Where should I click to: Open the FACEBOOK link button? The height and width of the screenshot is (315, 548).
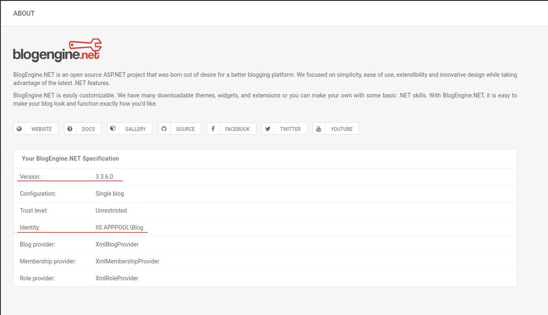click(232, 129)
